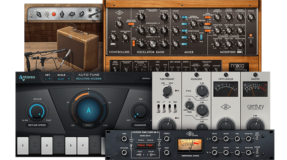
Task: Toggle the Master section enable button
Action: coord(255,74)
